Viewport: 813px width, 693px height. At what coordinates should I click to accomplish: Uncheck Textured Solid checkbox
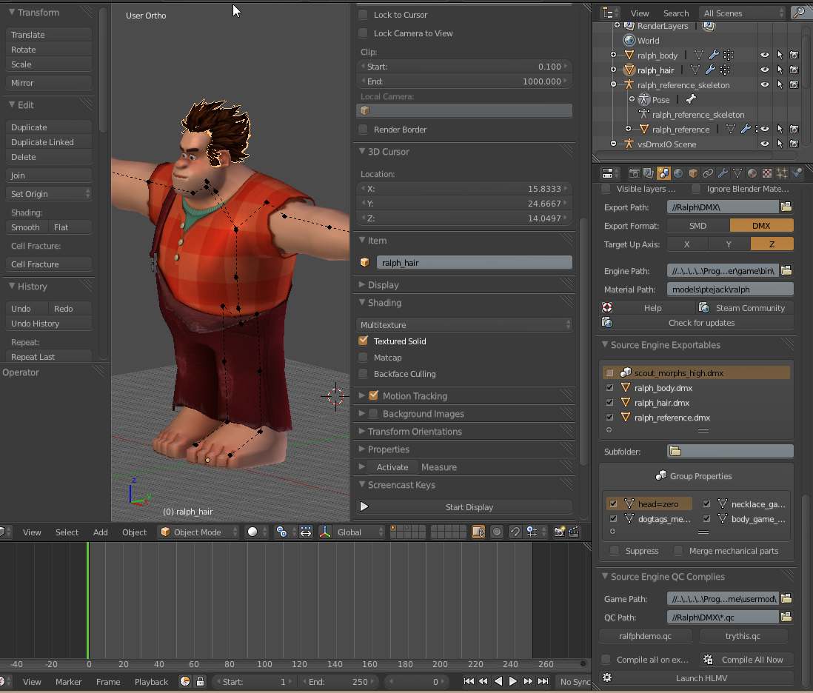[x=363, y=341]
